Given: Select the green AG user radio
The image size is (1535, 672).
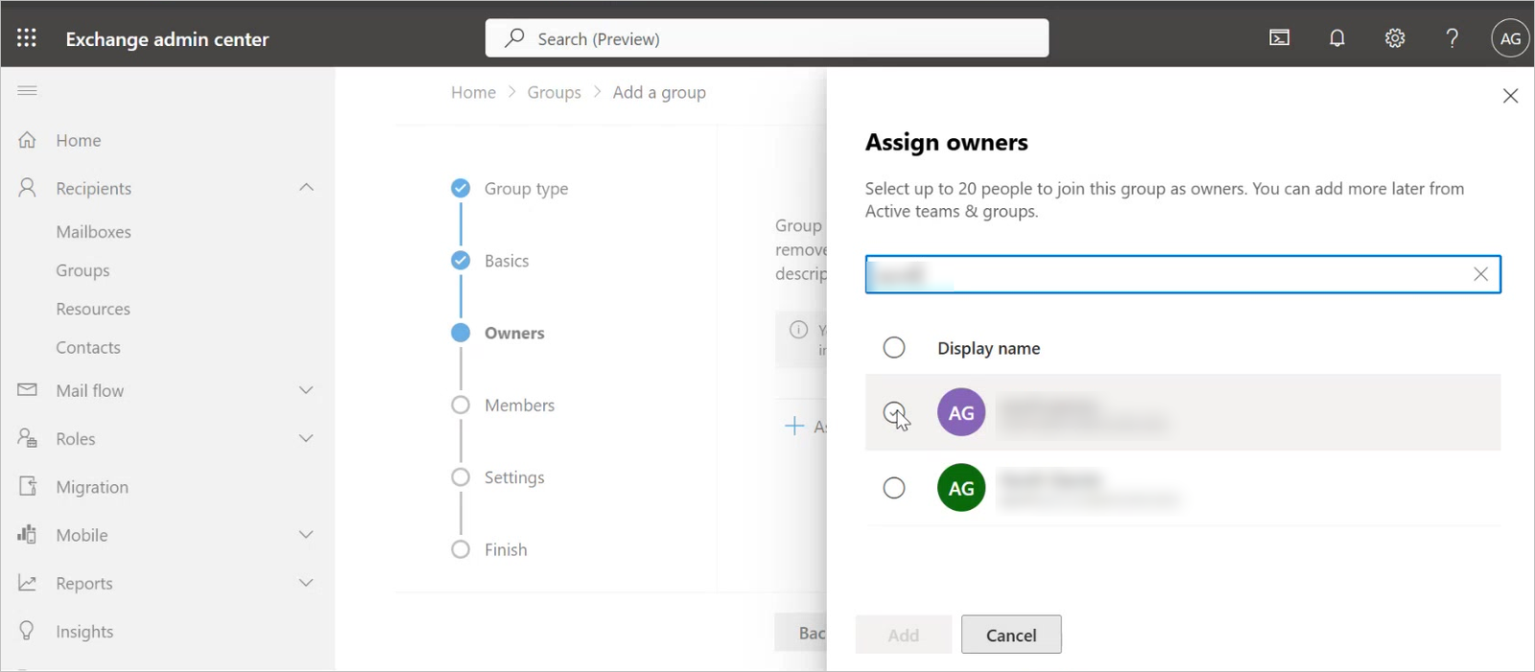Looking at the screenshot, I should click(x=894, y=488).
